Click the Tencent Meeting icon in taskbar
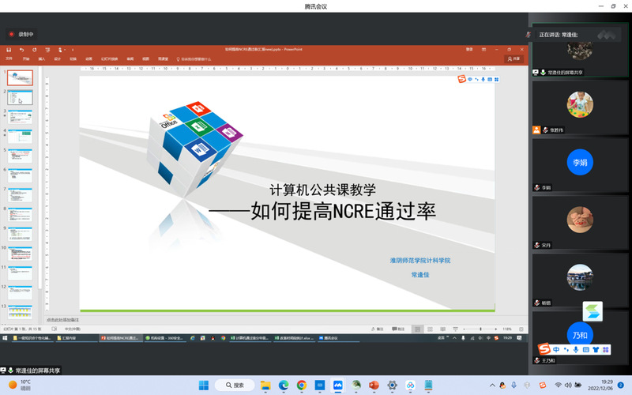 [x=338, y=386]
